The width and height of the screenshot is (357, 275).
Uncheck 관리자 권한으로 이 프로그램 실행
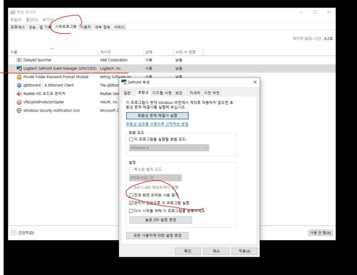[131, 203]
